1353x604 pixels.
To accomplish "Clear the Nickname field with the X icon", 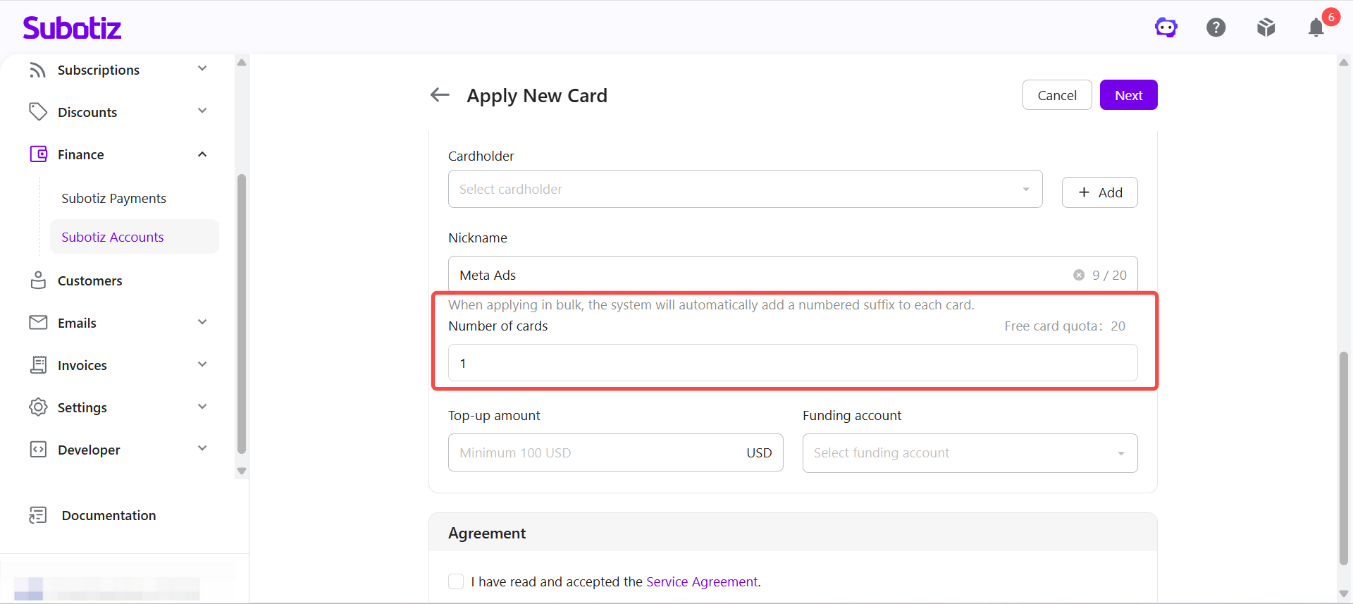I will (1079, 275).
